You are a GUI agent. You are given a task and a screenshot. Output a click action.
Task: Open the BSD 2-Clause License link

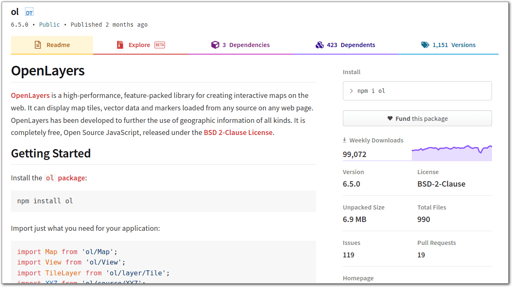[238, 132]
